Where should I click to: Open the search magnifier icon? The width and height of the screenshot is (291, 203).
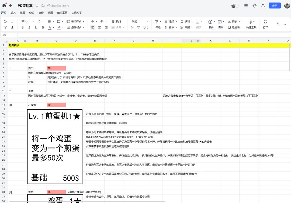click(278, 24)
